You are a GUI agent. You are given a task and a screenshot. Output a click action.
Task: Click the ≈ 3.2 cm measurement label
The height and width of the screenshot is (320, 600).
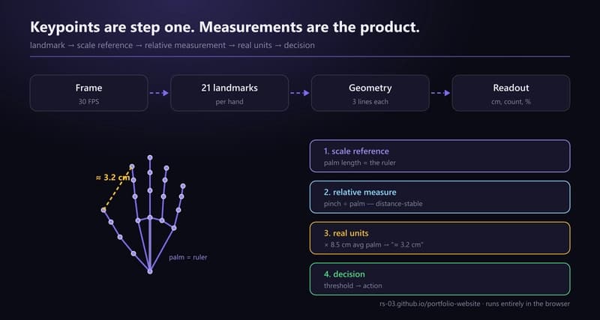click(112, 178)
